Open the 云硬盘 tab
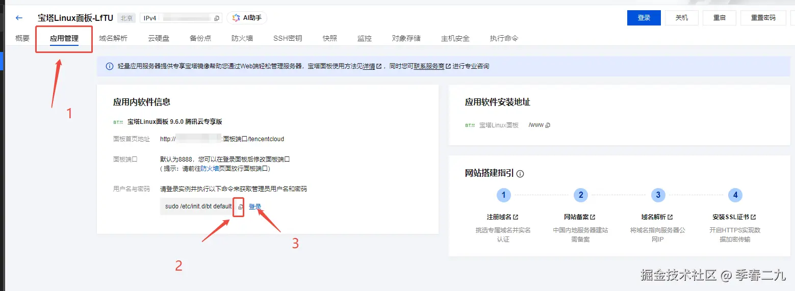The image size is (795, 291). (x=159, y=38)
